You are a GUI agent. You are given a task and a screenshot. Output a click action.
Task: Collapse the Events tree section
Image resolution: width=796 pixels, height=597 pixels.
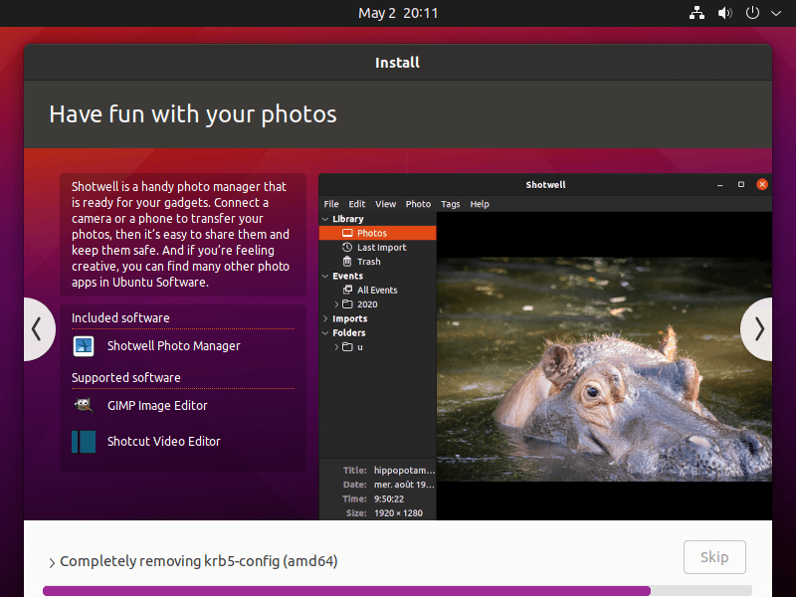click(x=325, y=277)
